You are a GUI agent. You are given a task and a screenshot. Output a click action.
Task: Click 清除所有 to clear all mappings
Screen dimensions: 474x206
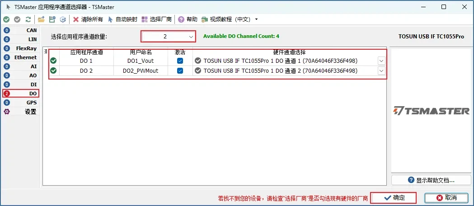coord(88,19)
